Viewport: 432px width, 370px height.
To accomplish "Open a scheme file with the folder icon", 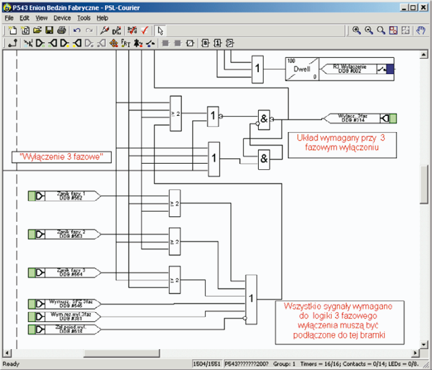I will 37,30.
